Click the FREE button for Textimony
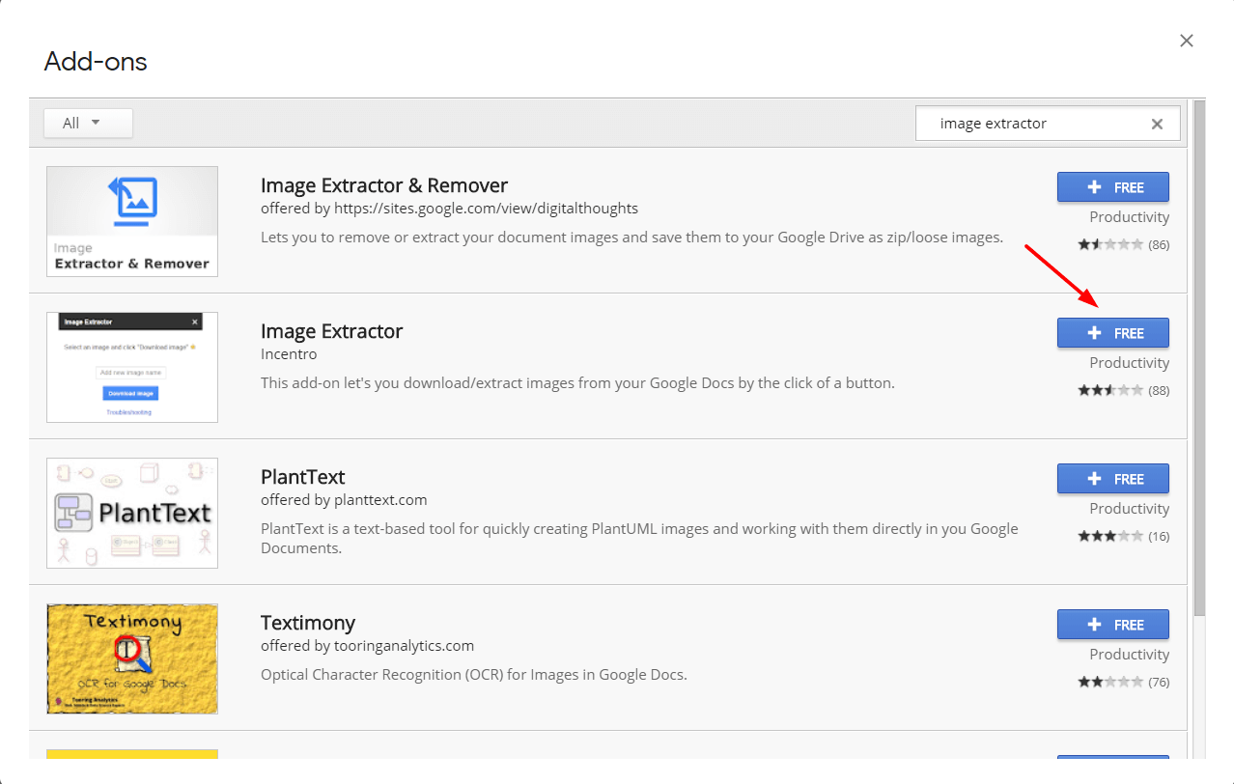The width and height of the screenshot is (1234, 784). [x=1112, y=625]
